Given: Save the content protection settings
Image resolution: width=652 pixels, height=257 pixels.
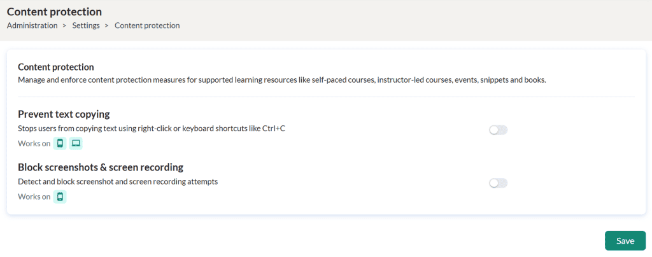Looking at the screenshot, I should tap(625, 241).
